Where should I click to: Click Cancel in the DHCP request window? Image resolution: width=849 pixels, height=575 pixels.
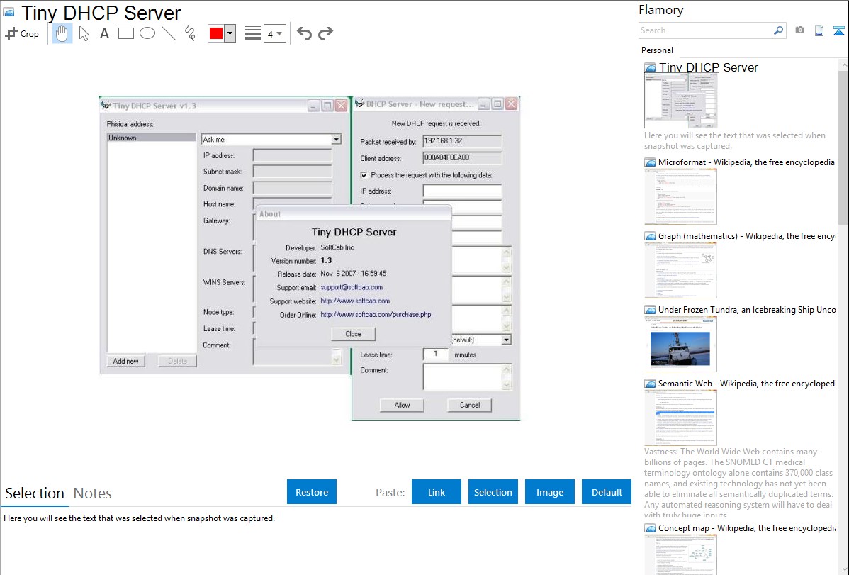pyautogui.click(x=469, y=405)
